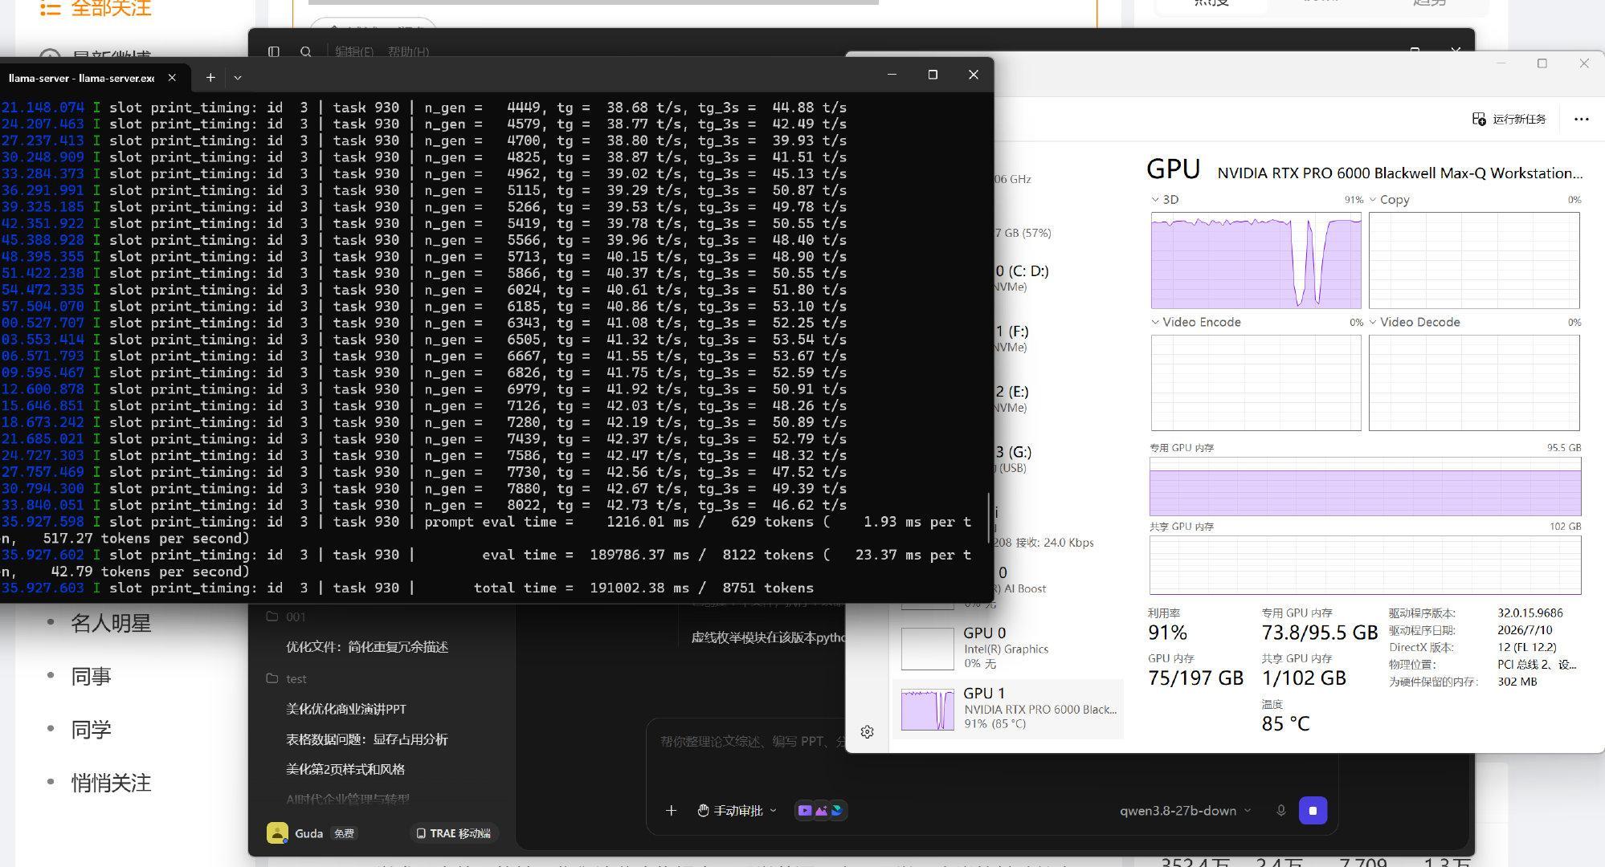This screenshot has width=1605, height=867.
Task: Click the 3D utilization graph
Action: [1256, 260]
